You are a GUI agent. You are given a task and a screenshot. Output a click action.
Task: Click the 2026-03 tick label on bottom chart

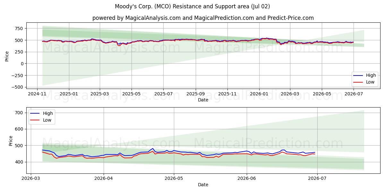(x=31, y=179)
